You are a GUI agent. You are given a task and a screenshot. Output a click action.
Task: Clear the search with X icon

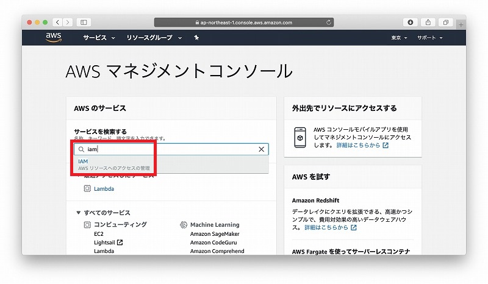click(262, 149)
